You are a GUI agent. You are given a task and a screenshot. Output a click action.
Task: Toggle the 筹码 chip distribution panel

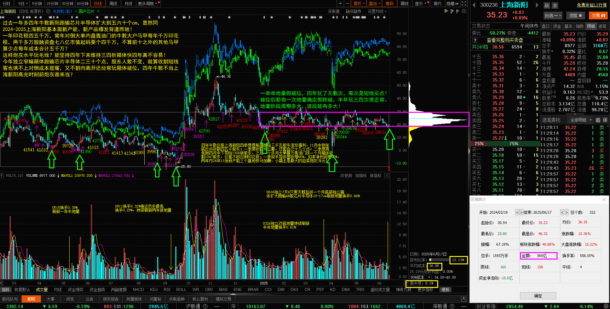point(389,4)
